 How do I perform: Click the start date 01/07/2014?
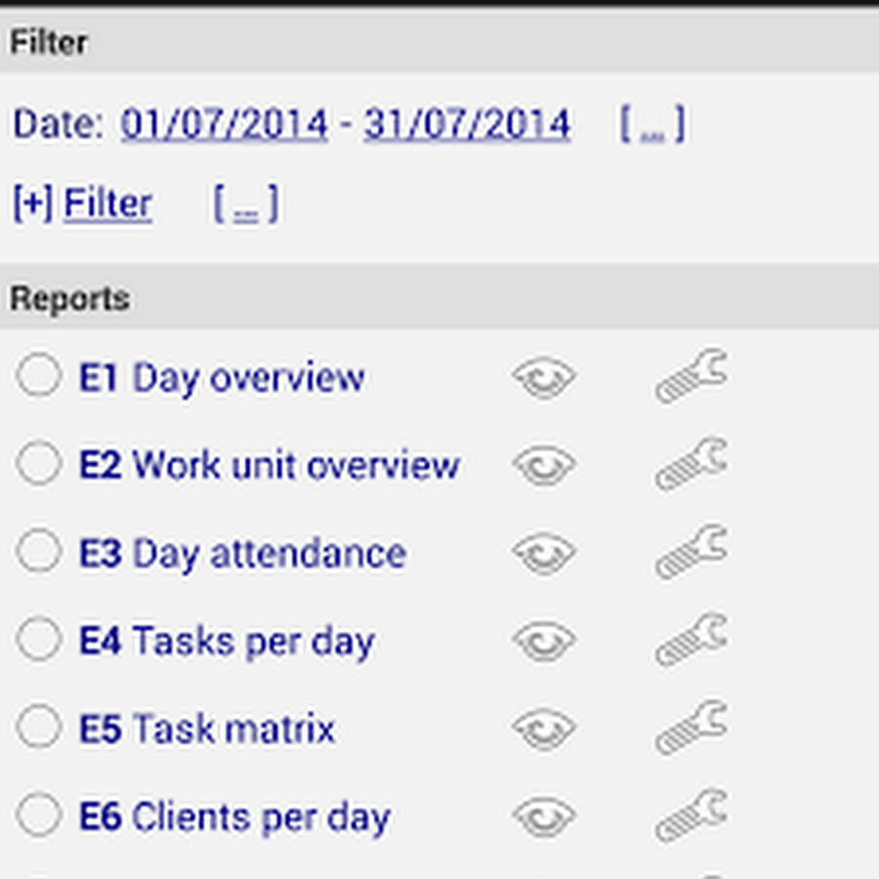(x=224, y=125)
